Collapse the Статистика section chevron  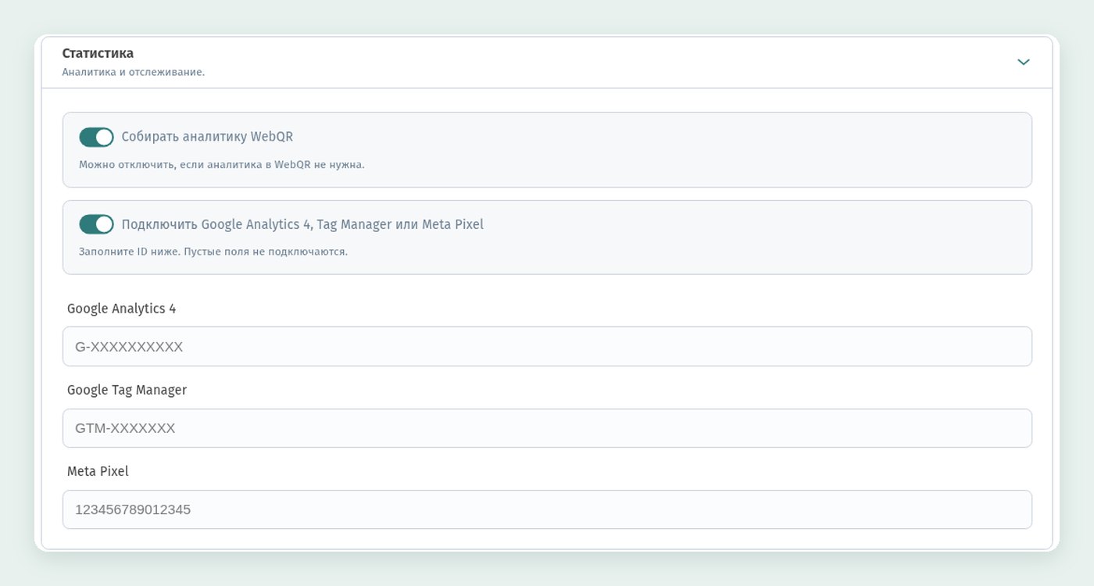pyautogui.click(x=1023, y=62)
